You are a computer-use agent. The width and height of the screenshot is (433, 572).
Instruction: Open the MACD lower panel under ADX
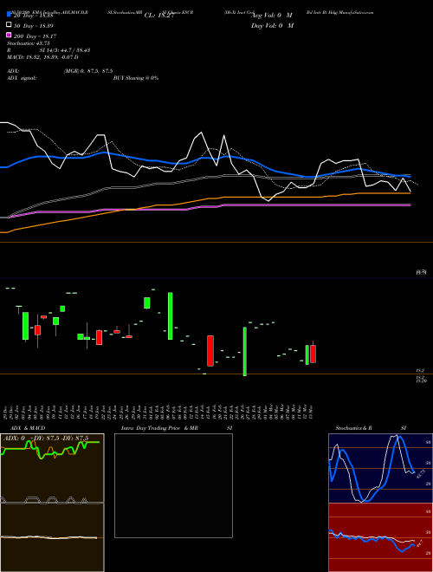[x=52, y=537]
